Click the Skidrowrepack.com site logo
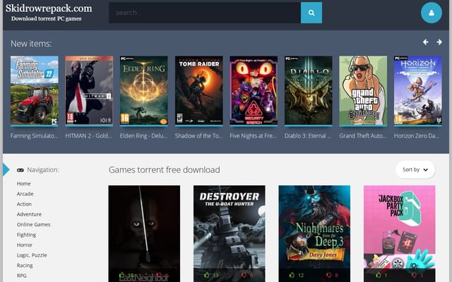Screen dimensions: 452x282 pyautogui.click(x=49, y=8)
